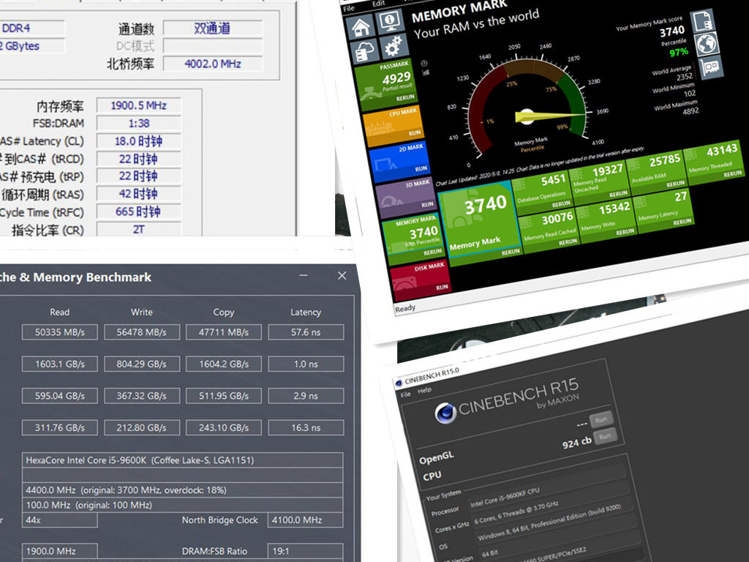Click the 44x multiplier field

pyautogui.click(x=60, y=520)
